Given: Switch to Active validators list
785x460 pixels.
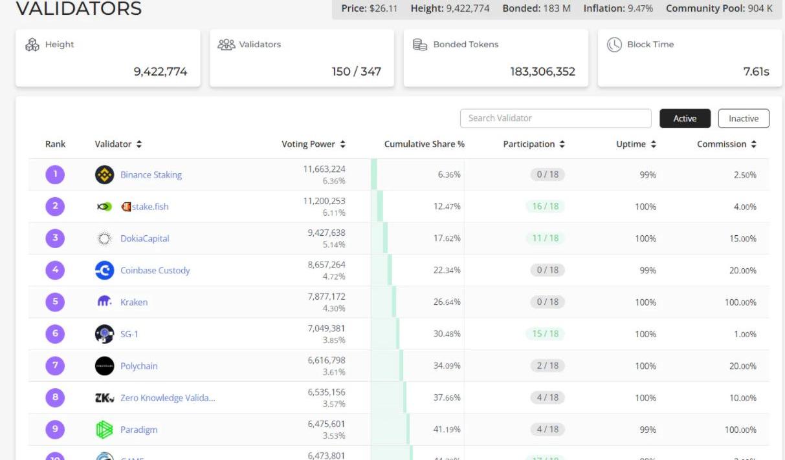Looking at the screenshot, I should (x=685, y=118).
